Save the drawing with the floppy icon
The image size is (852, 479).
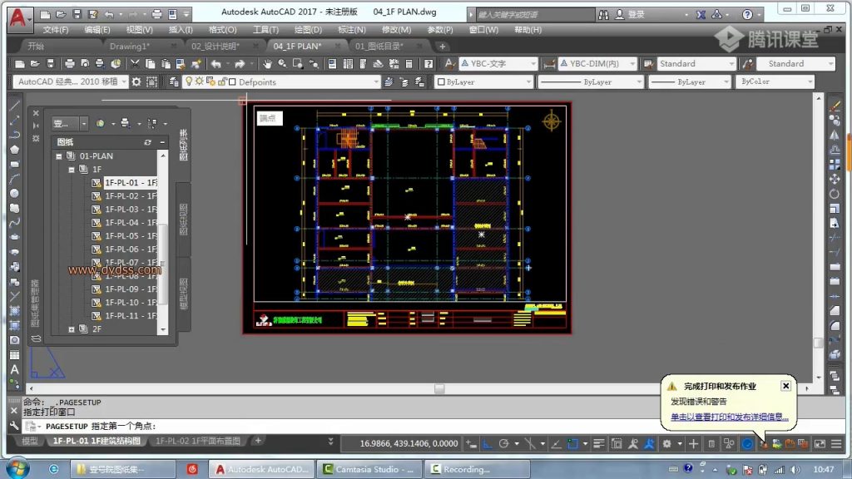50,64
